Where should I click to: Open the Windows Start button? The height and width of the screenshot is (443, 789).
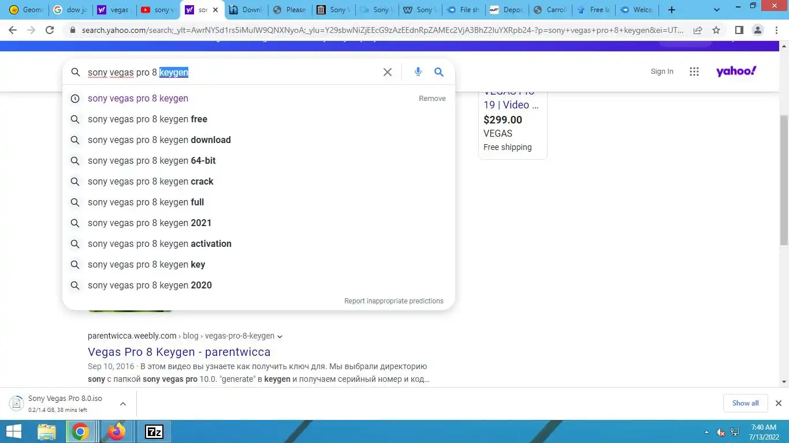tap(13, 431)
